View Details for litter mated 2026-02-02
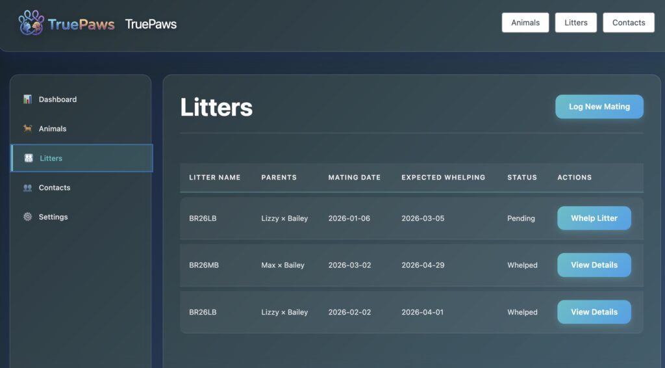 (594, 312)
